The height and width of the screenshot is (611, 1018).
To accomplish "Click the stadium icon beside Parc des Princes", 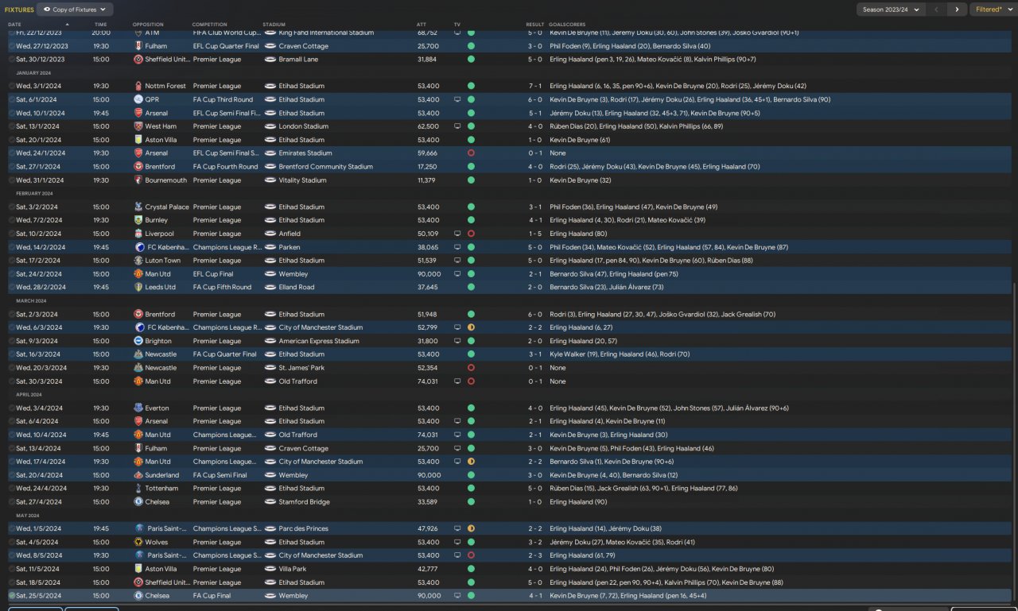I will (270, 528).
